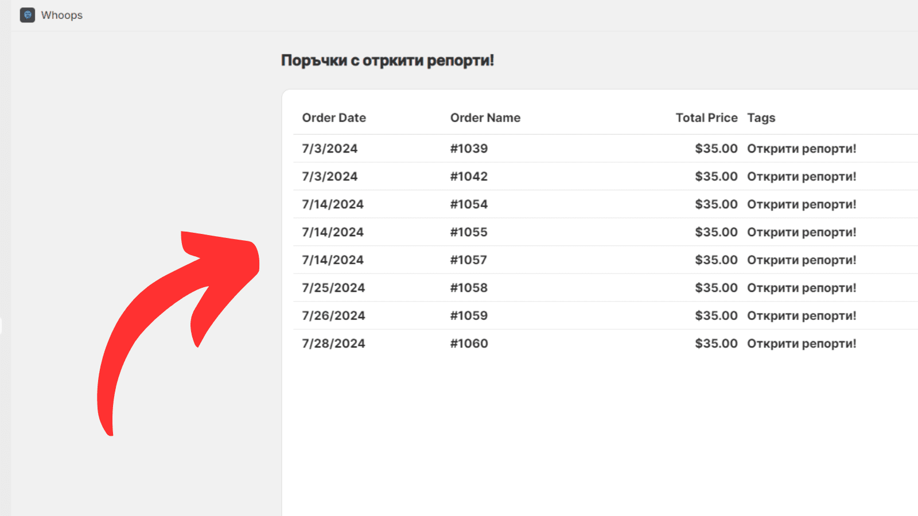Click order name #1057
The image size is (918, 516).
coord(469,260)
